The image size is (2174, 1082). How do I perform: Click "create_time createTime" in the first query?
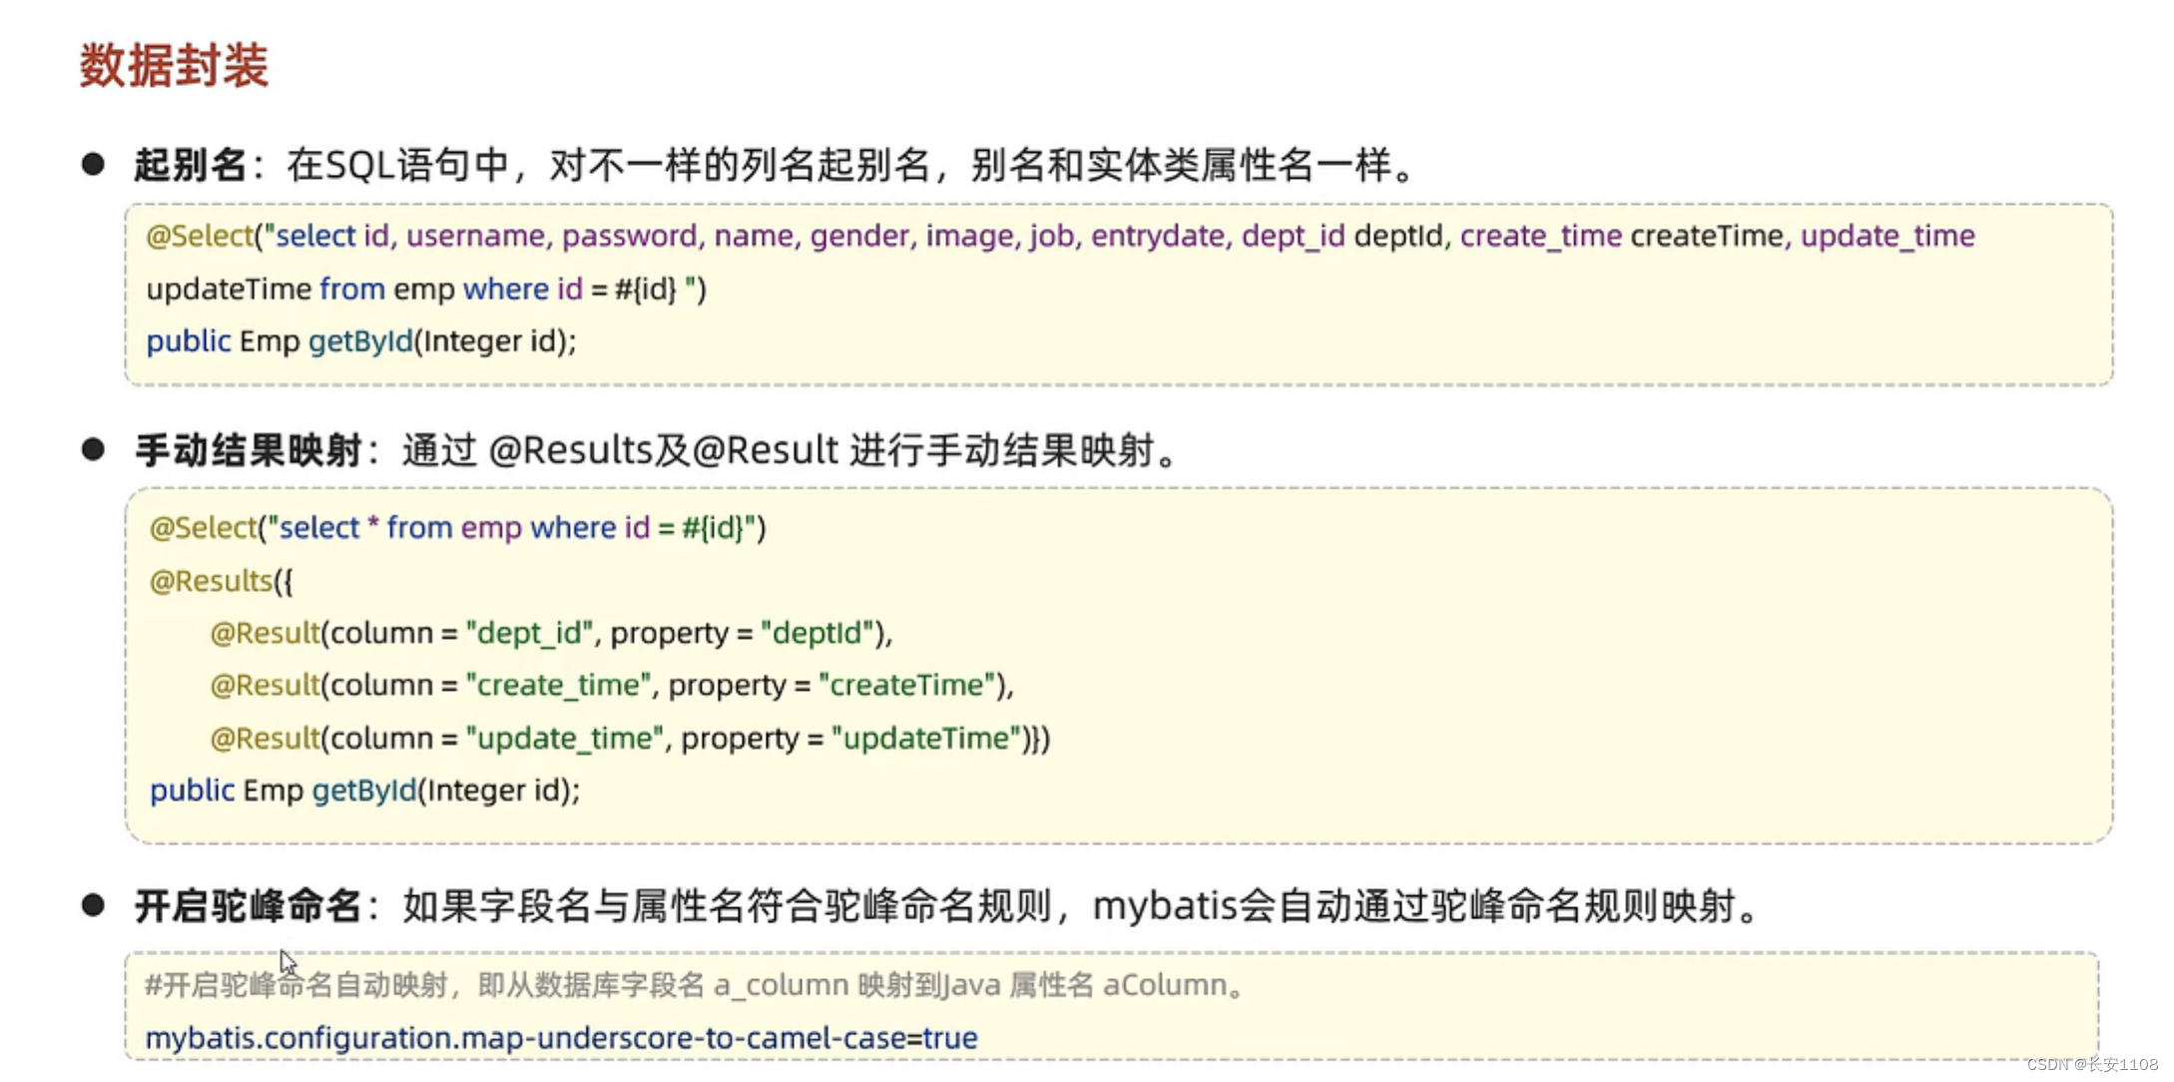(x=1621, y=237)
